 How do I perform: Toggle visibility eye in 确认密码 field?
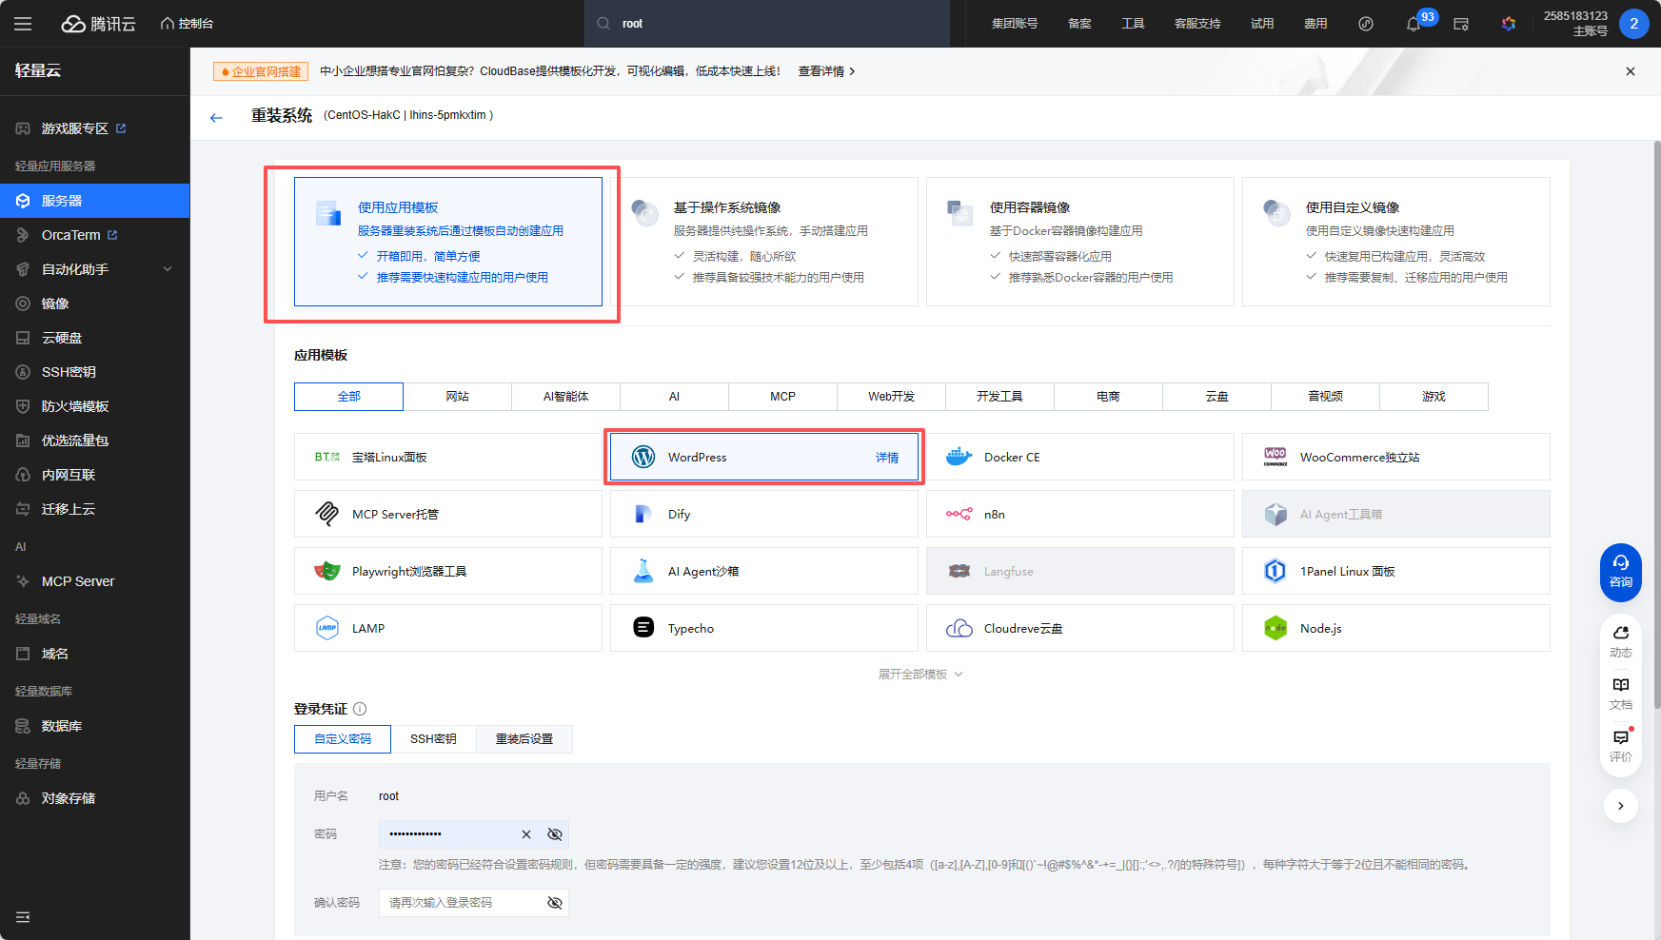tap(555, 903)
